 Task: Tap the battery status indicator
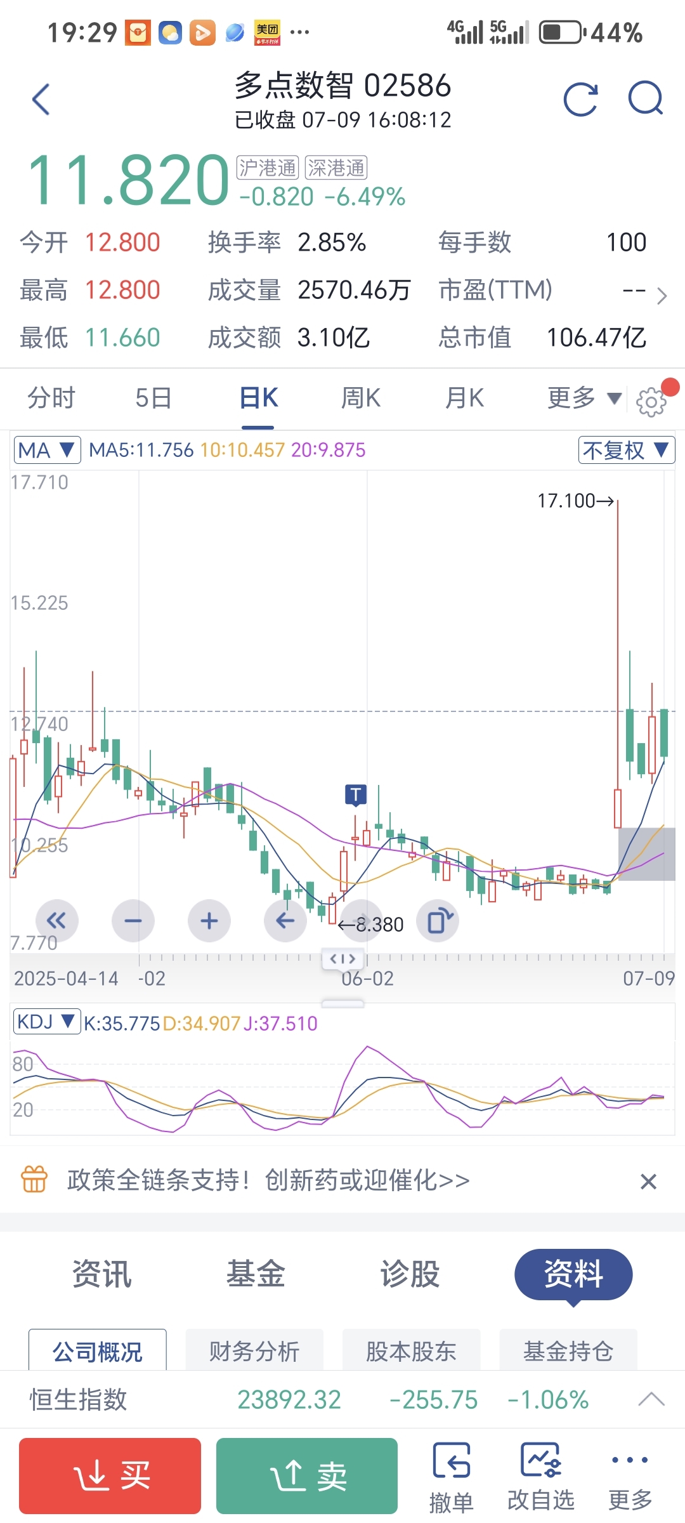[x=562, y=32]
